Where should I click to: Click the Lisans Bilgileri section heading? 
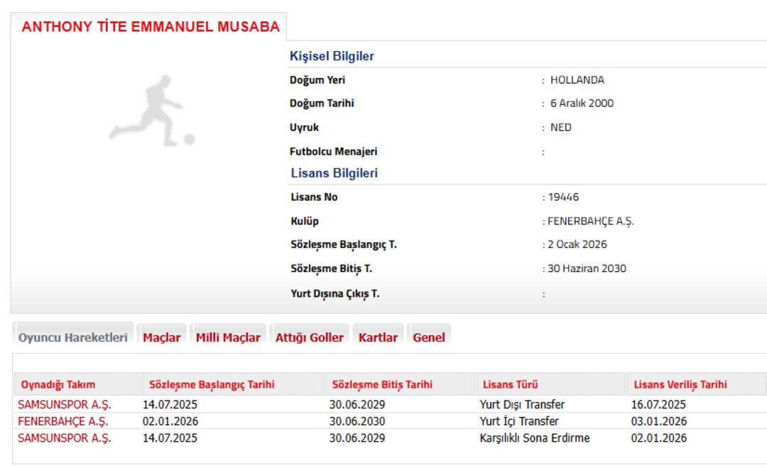click(x=334, y=173)
